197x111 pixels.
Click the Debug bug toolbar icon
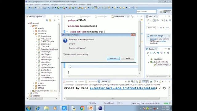(53, 8)
